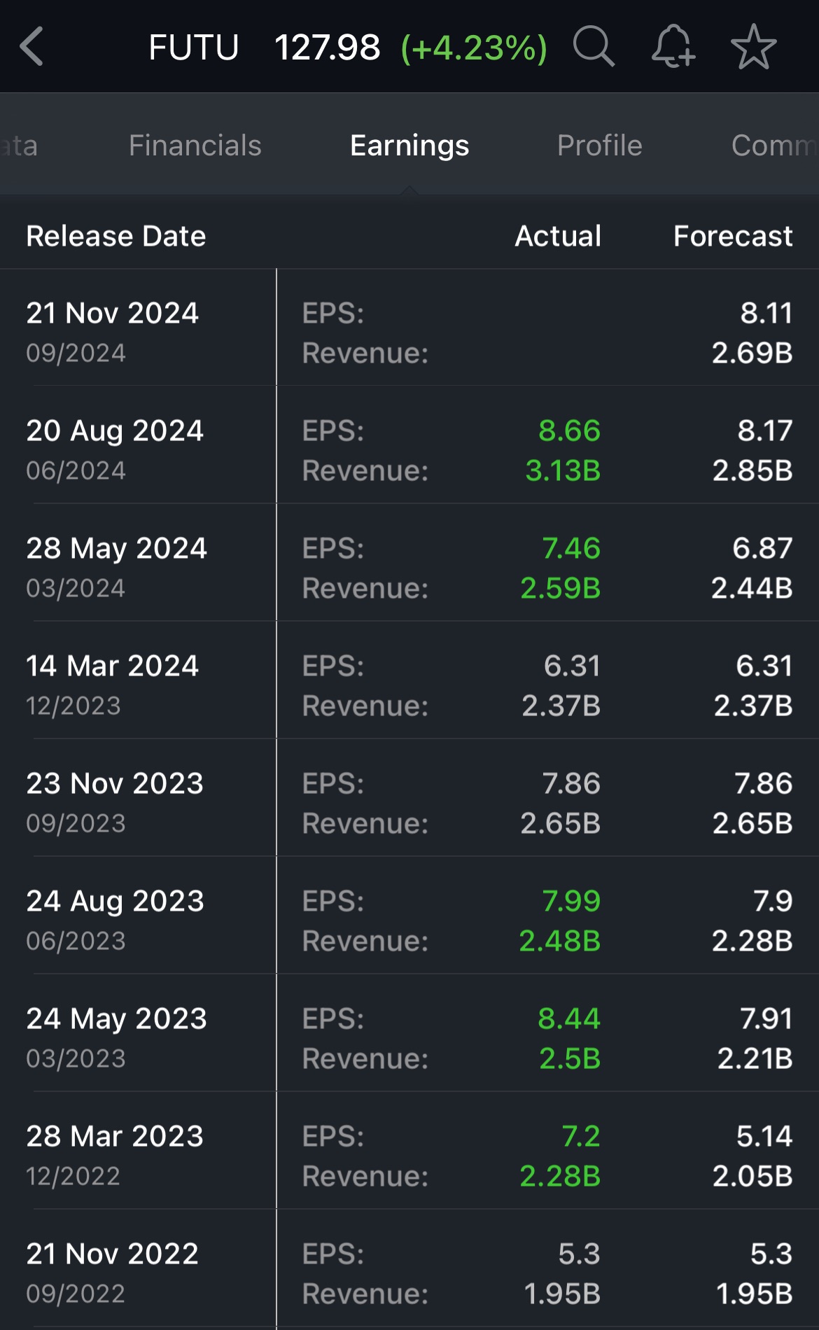
Task: Tap the 127.98 stock price
Action: tap(327, 48)
